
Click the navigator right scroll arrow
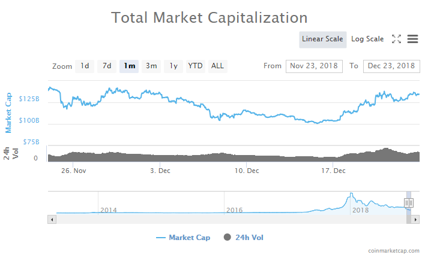click(415, 220)
